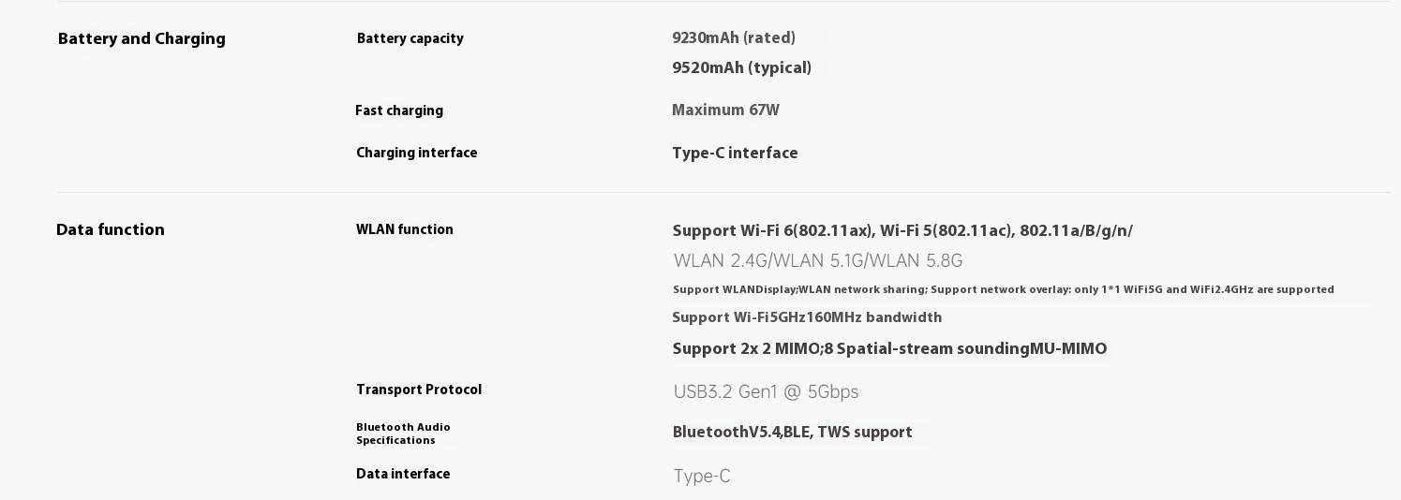Image resolution: width=1401 pixels, height=500 pixels.
Task: Click the Transport Protocol label
Action: (x=418, y=390)
